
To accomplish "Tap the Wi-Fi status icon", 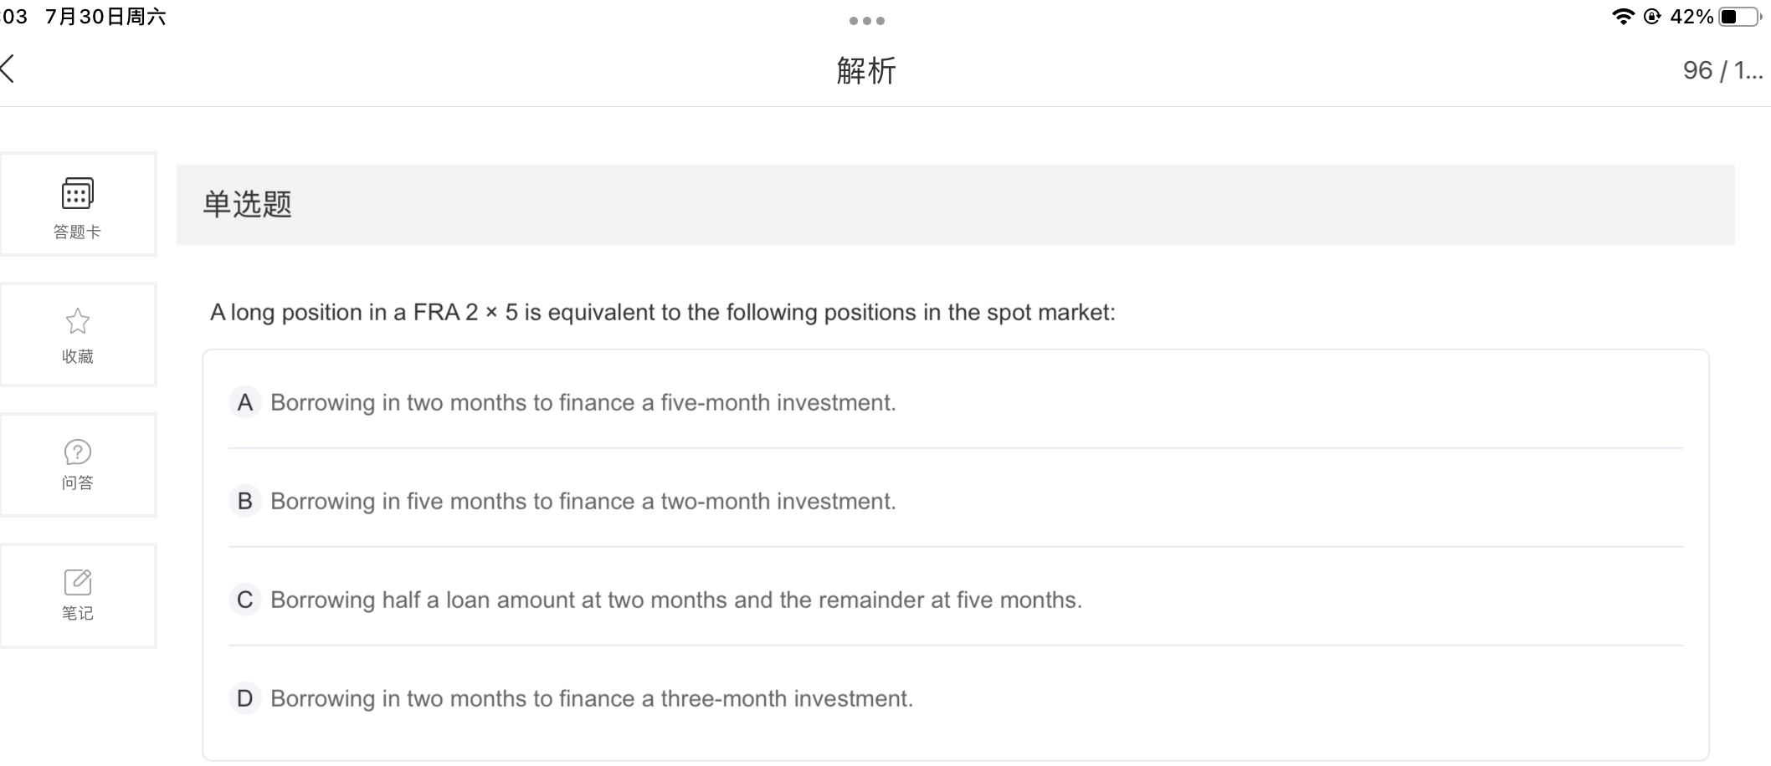I will [1623, 17].
